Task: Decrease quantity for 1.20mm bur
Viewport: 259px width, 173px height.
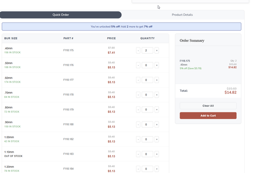Action: click(138, 169)
